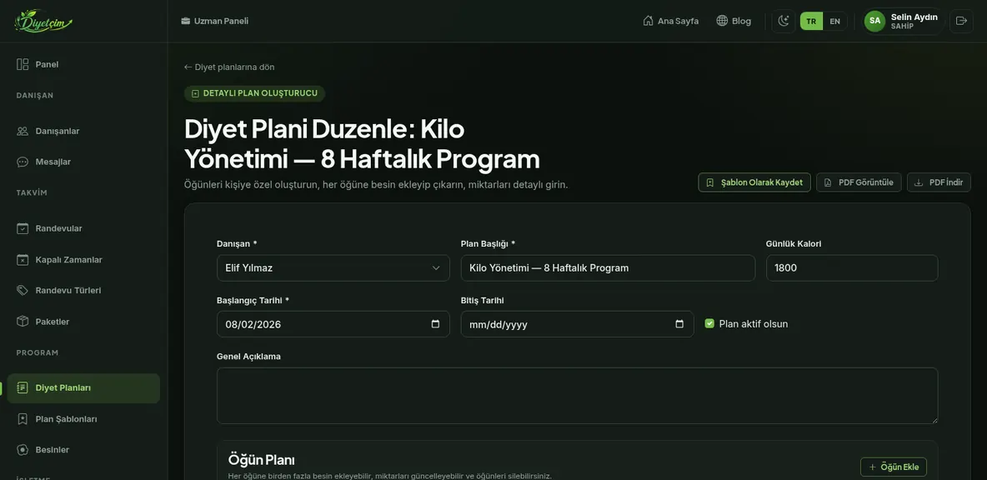Screen dimensions: 987x480
Task: Click Öğün Planı heading
Action: (261, 460)
